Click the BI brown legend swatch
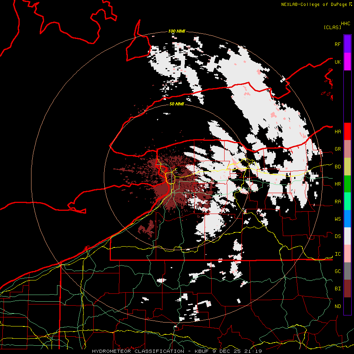 point(347,289)
